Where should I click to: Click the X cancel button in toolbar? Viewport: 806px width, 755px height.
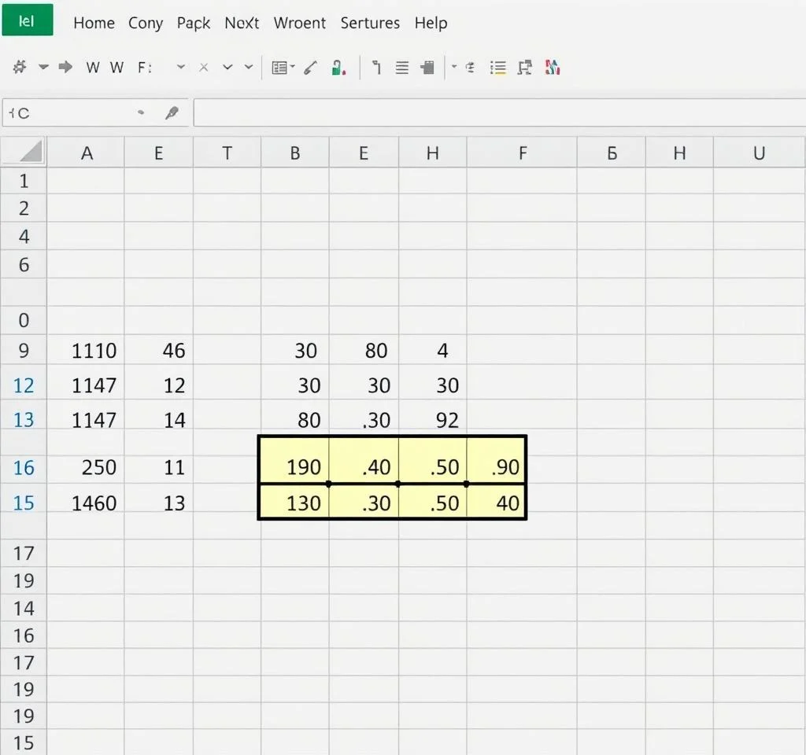(x=203, y=68)
